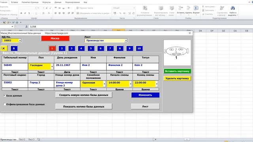Click the face picture thumbnail

[177, 52]
